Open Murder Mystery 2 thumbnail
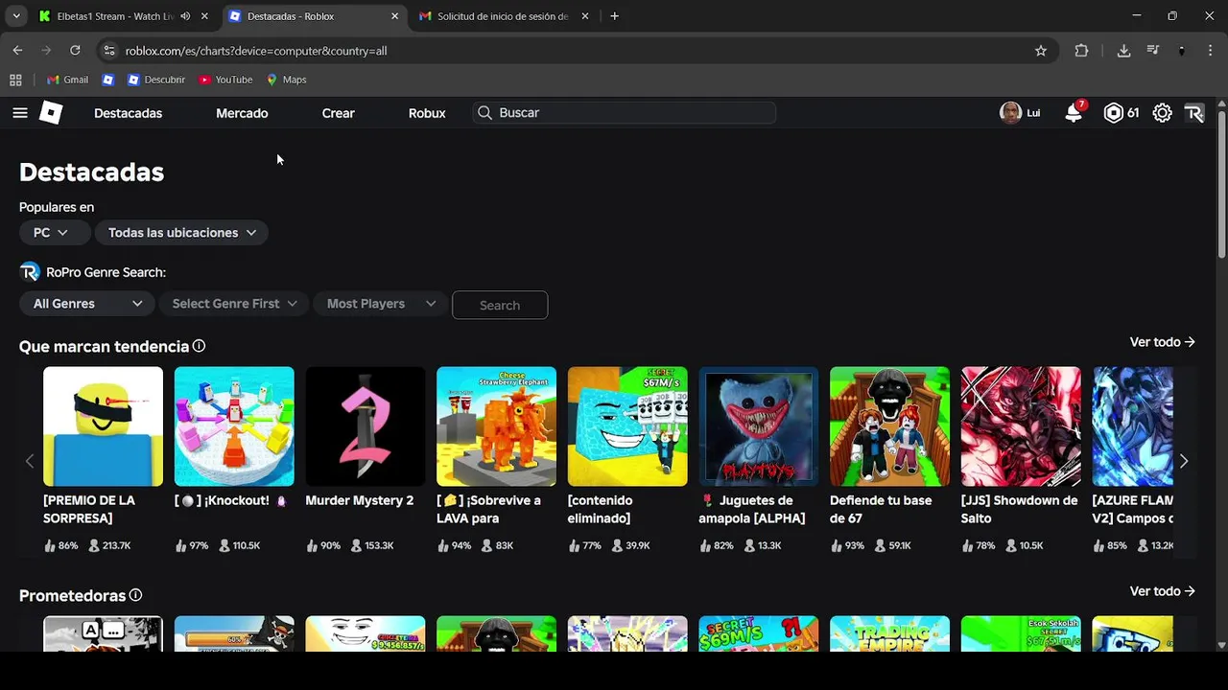Image resolution: width=1228 pixels, height=690 pixels. 365,426
